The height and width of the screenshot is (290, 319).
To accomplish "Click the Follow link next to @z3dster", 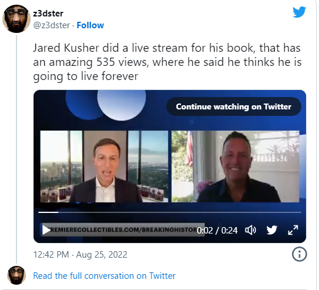I will (x=90, y=25).
